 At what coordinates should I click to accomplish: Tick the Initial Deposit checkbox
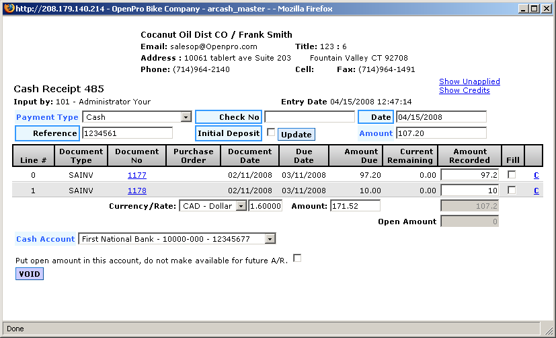(x=271, y=133)
